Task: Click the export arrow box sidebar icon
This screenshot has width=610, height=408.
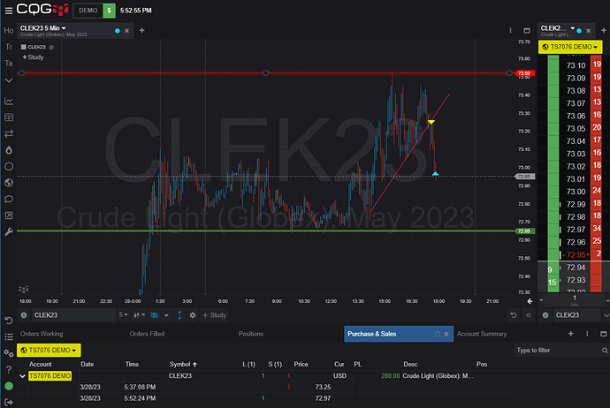Action: point(9,215)
